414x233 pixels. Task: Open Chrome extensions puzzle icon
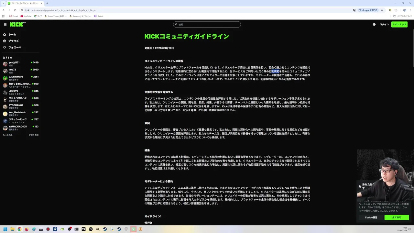[x=396, y=10]
